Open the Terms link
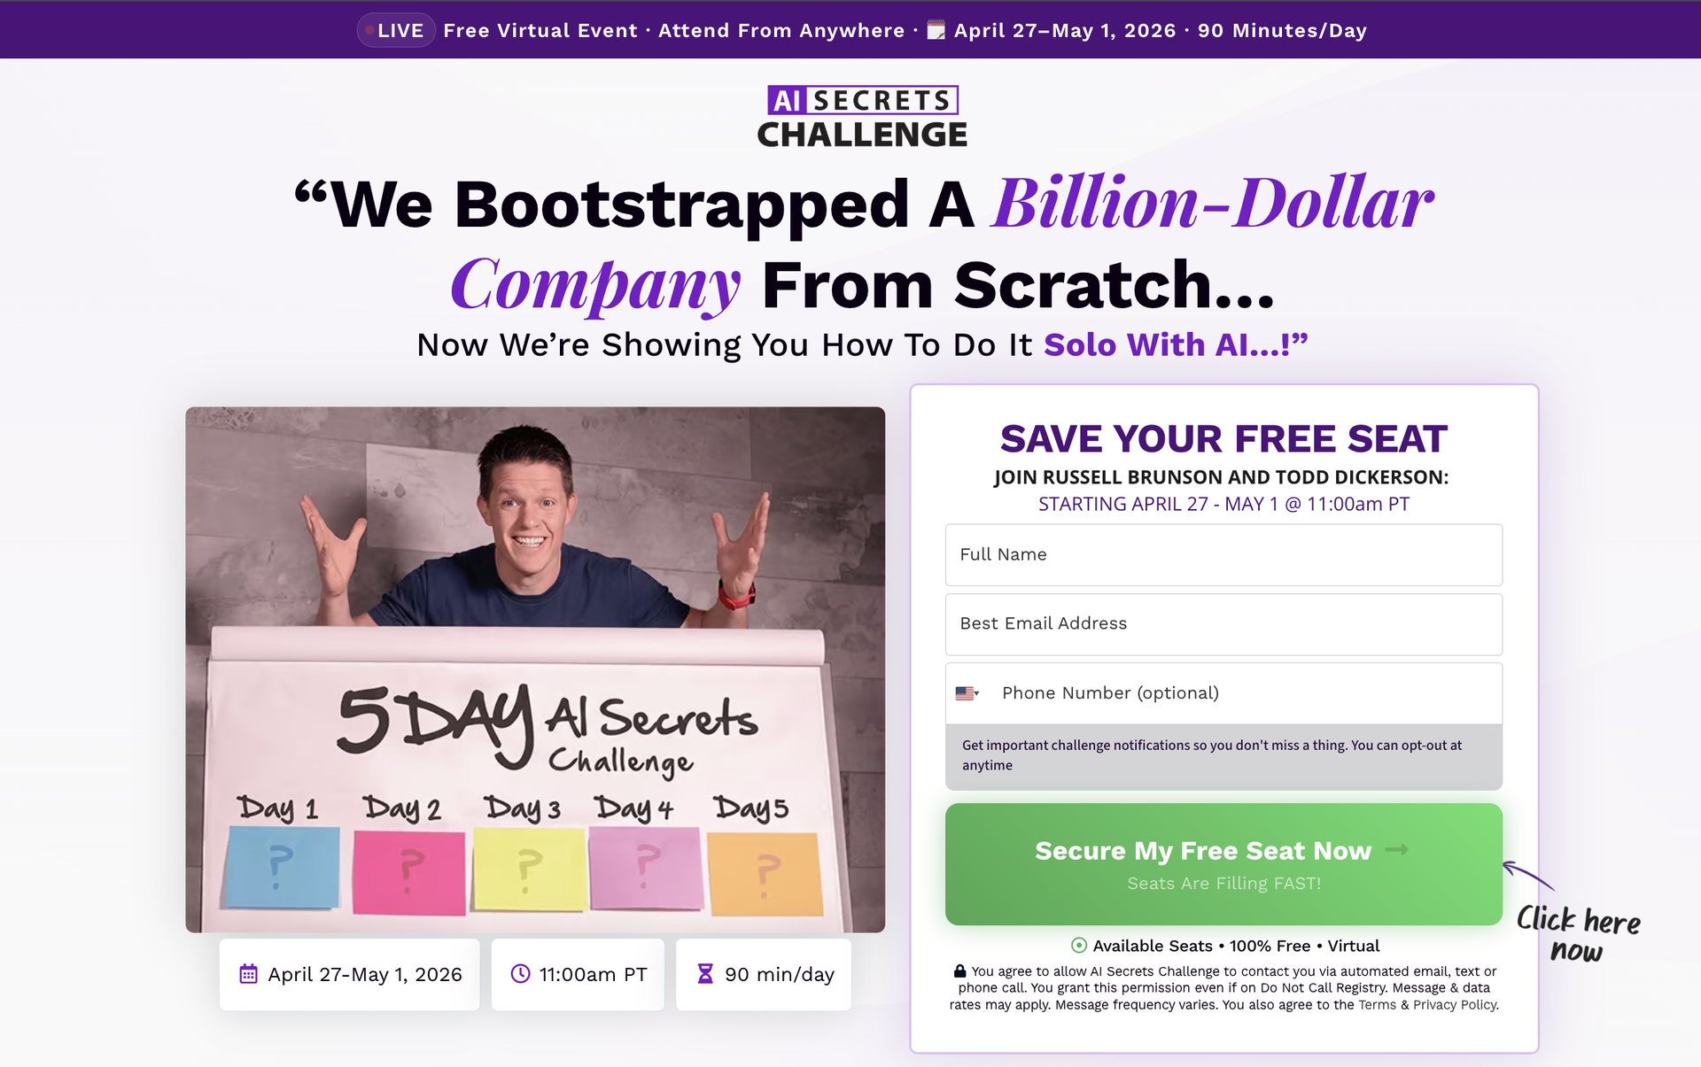The height and width of the screenshot is (1067, 1701). click(1377, 1005)
